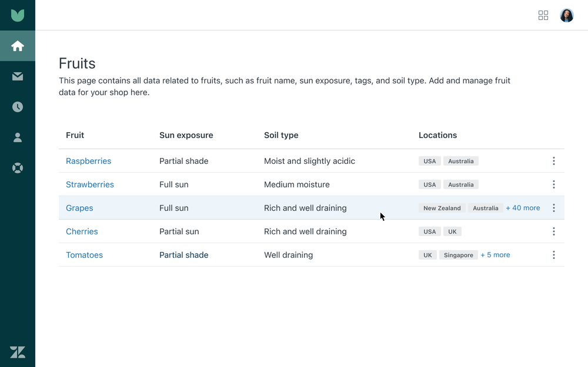Click the Grapes fruit link
588x367 pixels.
[x=79, y=208]
